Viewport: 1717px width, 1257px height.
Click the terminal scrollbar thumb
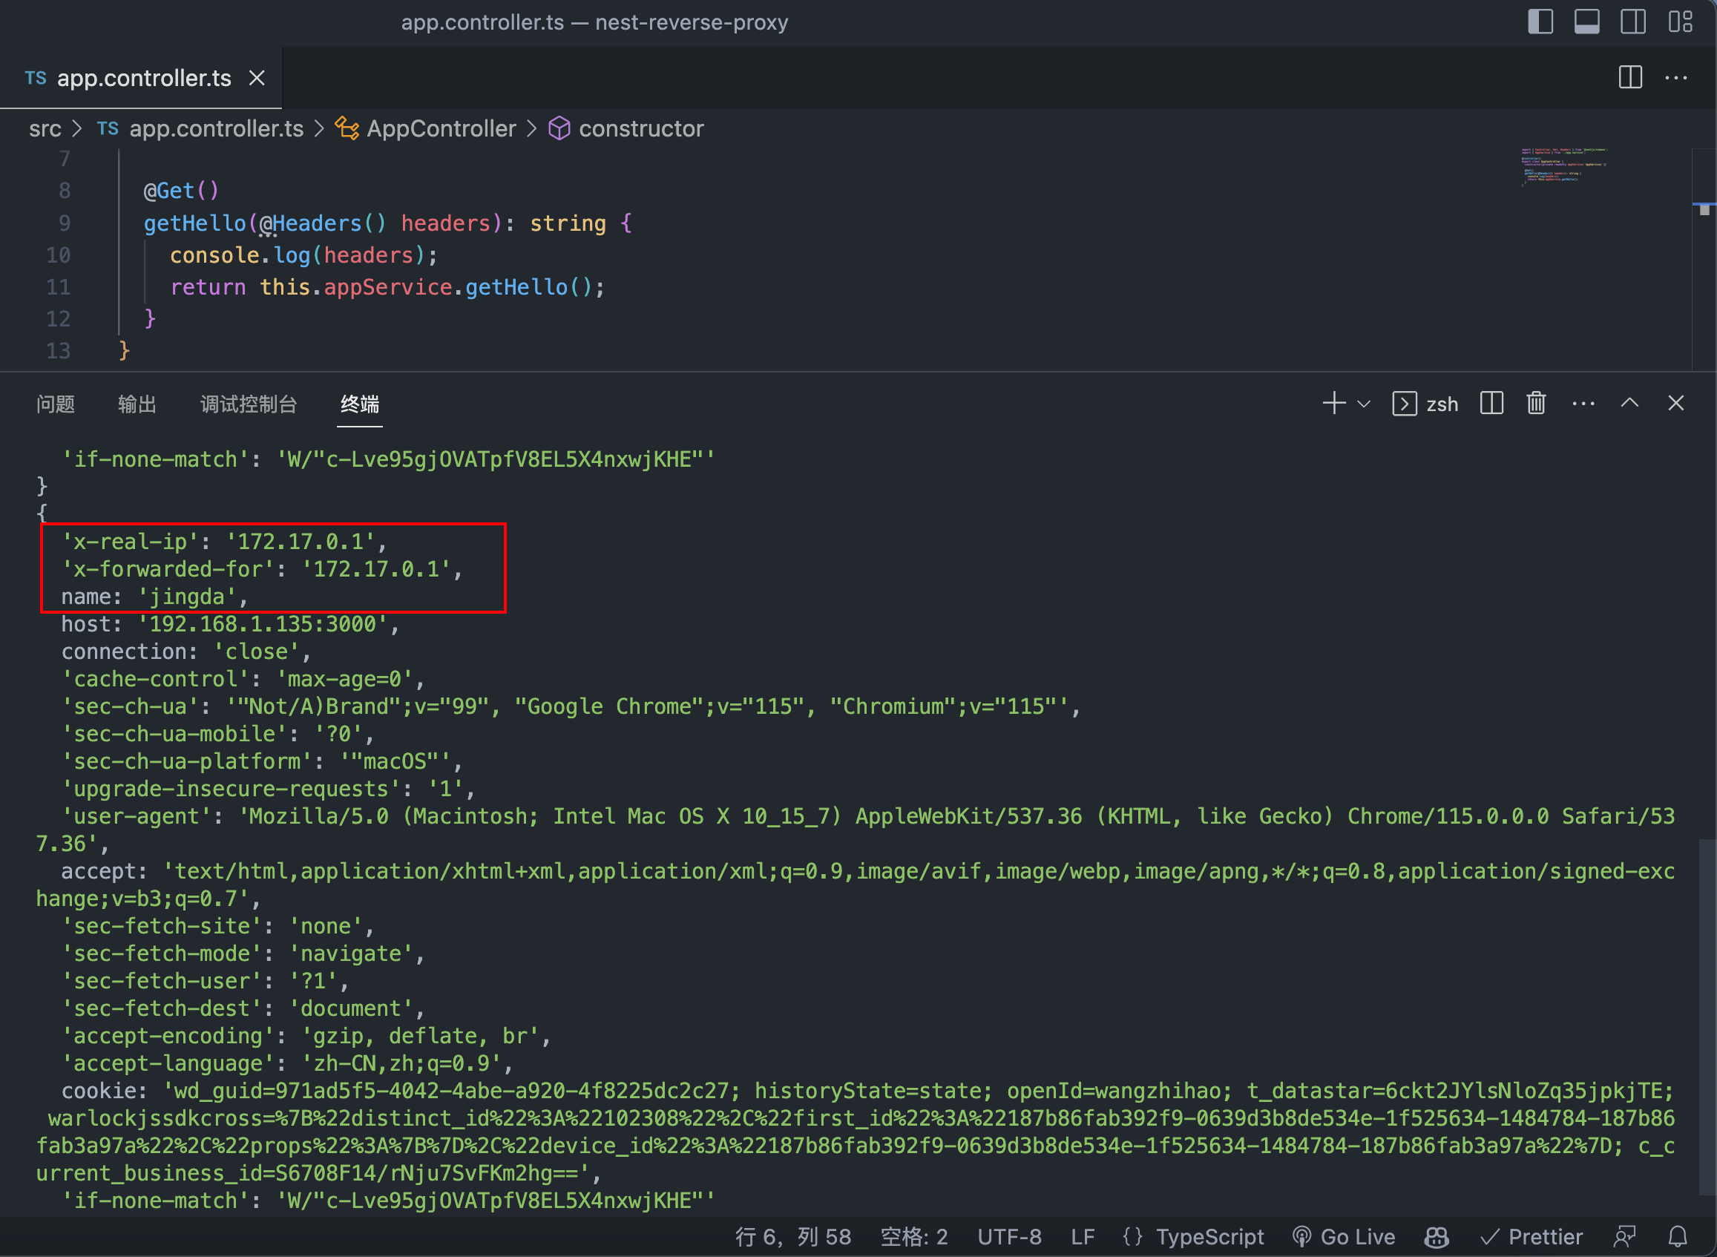1707,1016
